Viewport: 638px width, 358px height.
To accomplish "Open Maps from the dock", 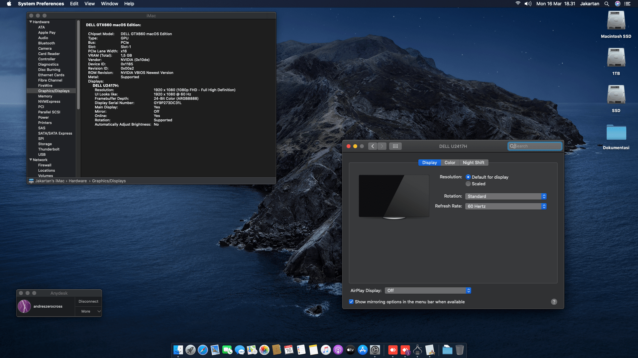I will click(x=252, y=350).
